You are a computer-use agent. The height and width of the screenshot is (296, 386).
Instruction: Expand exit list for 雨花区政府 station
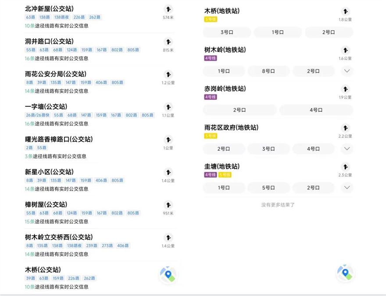tap(347, 149)
